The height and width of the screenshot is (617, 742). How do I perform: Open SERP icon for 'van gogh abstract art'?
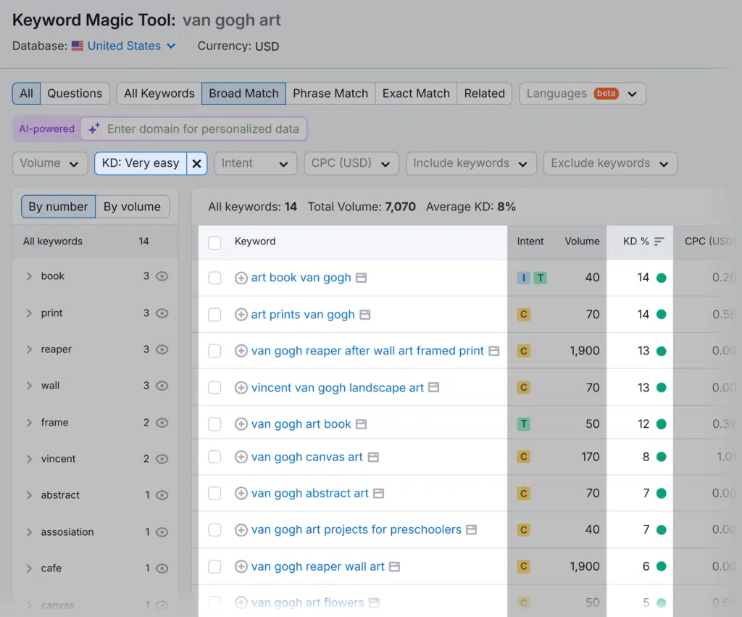(x=378, y=493)
